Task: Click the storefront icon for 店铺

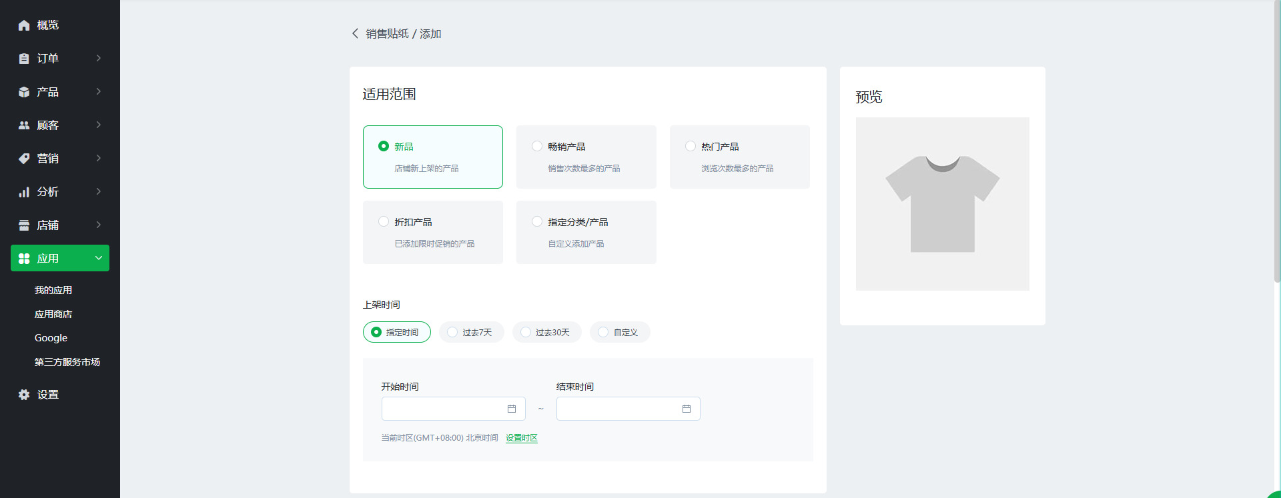Action: [x=24, y=225]
